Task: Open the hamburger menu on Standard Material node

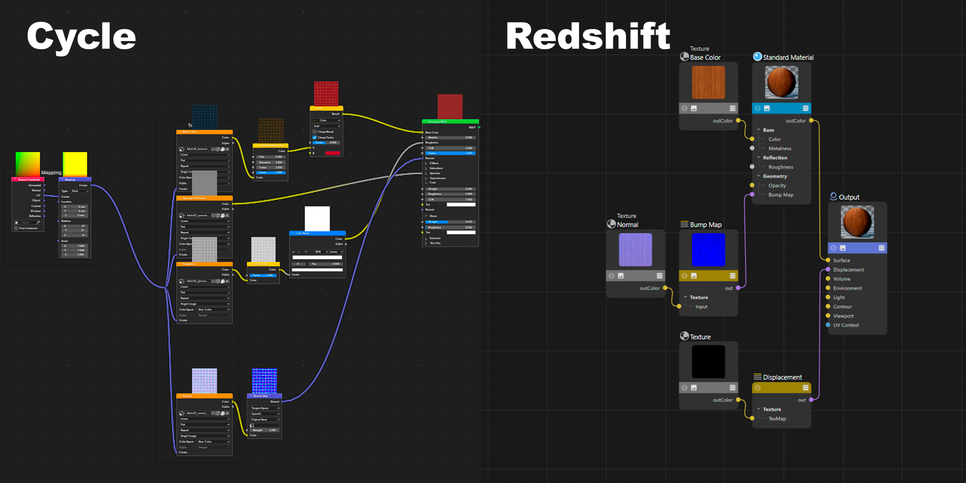Action: click(805, 108)
